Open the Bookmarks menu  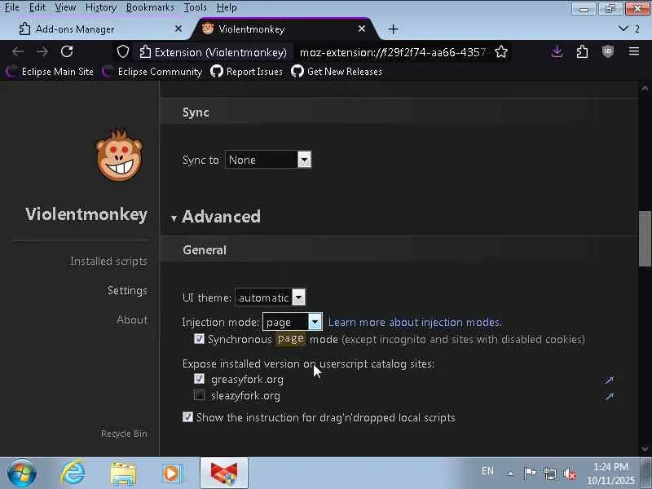(150, 7)
